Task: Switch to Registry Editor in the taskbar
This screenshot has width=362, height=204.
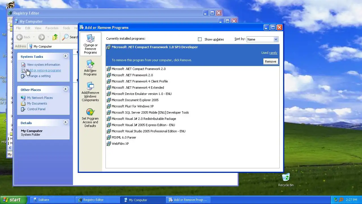Action: click(x=98, y=200)
